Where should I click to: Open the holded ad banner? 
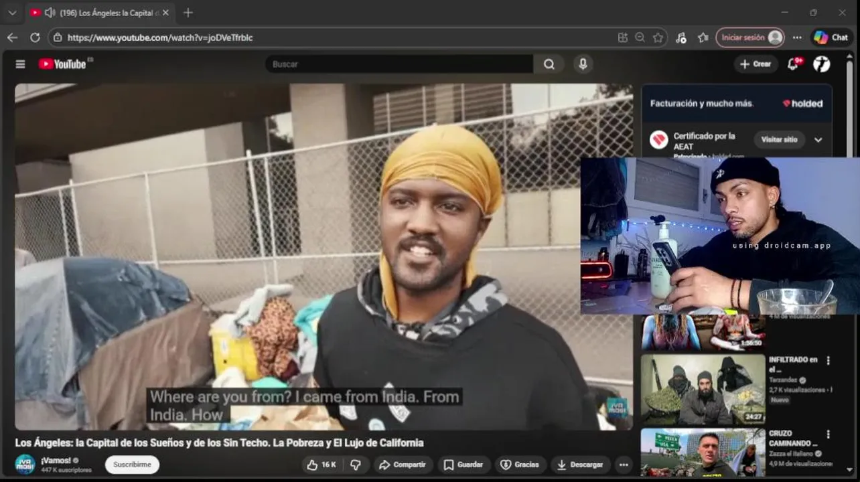[x=737, y=103]
